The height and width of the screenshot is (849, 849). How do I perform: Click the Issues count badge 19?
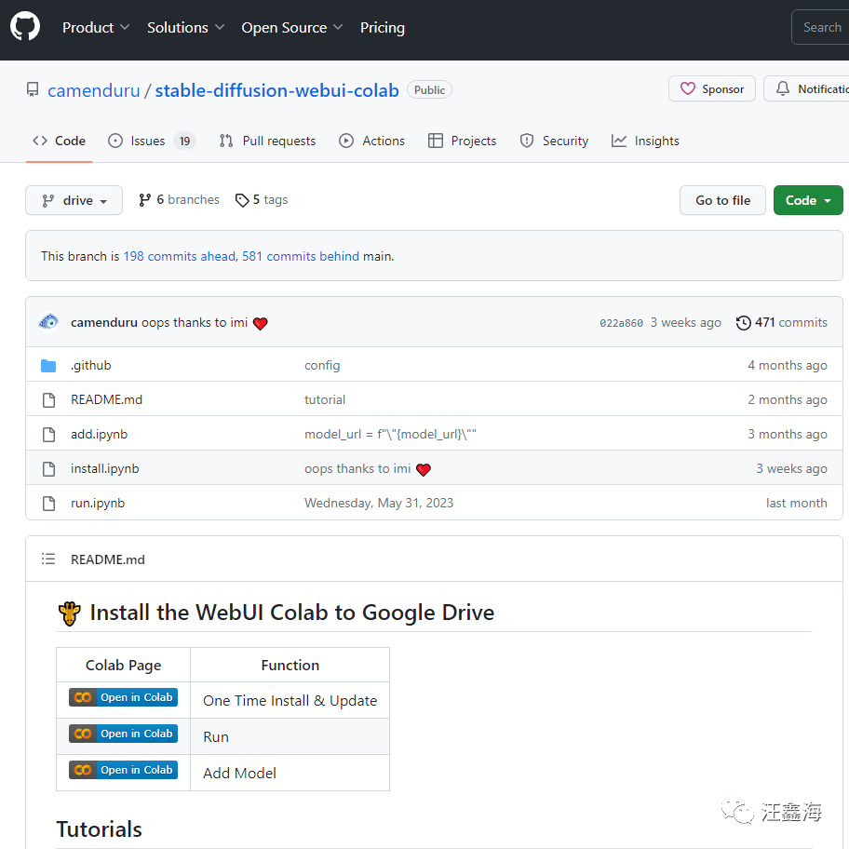click(x=184, y=141)
